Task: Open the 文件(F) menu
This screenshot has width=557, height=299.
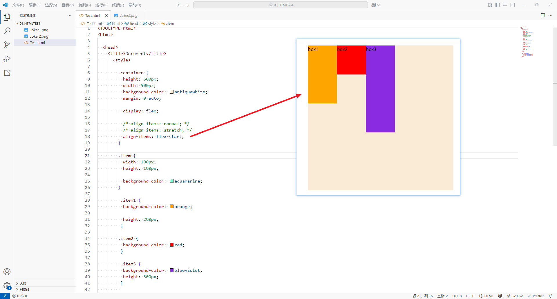Action: pyautogui.click(x=18, y=5)
